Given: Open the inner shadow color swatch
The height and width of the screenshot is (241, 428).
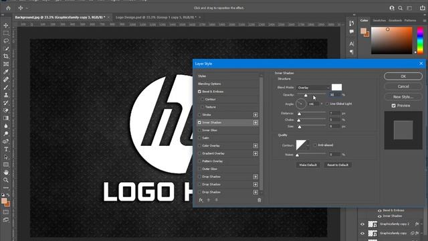Looking at the screenshot, I should tap(336, 87).
